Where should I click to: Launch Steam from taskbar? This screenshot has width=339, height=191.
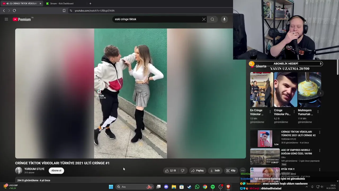click(189, 187)
